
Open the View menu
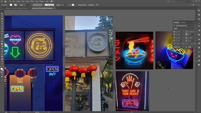pos(37,1)
